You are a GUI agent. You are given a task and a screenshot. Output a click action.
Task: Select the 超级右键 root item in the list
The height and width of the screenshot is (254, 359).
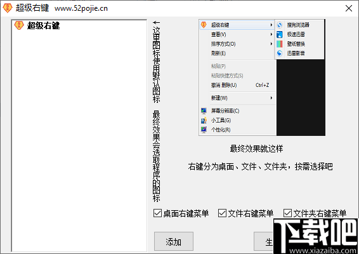coord(37,25)
